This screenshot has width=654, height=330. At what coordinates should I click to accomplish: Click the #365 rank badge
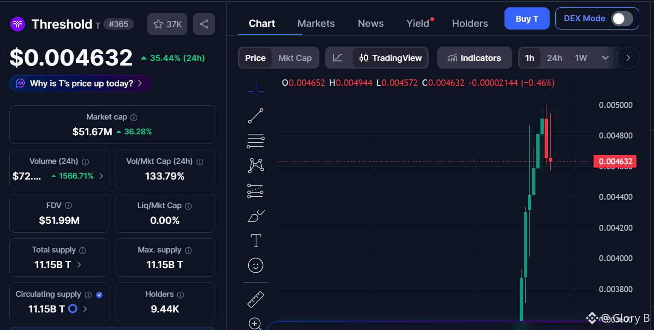(119, 24)
